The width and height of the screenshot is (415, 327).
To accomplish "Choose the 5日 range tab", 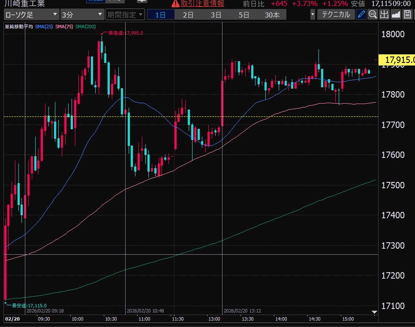I will coord(244,15).
